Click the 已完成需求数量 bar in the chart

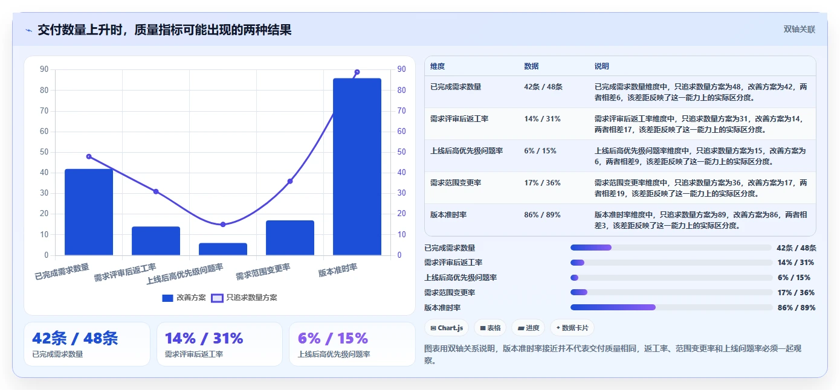pyautogui.click(x=89, y=212)
